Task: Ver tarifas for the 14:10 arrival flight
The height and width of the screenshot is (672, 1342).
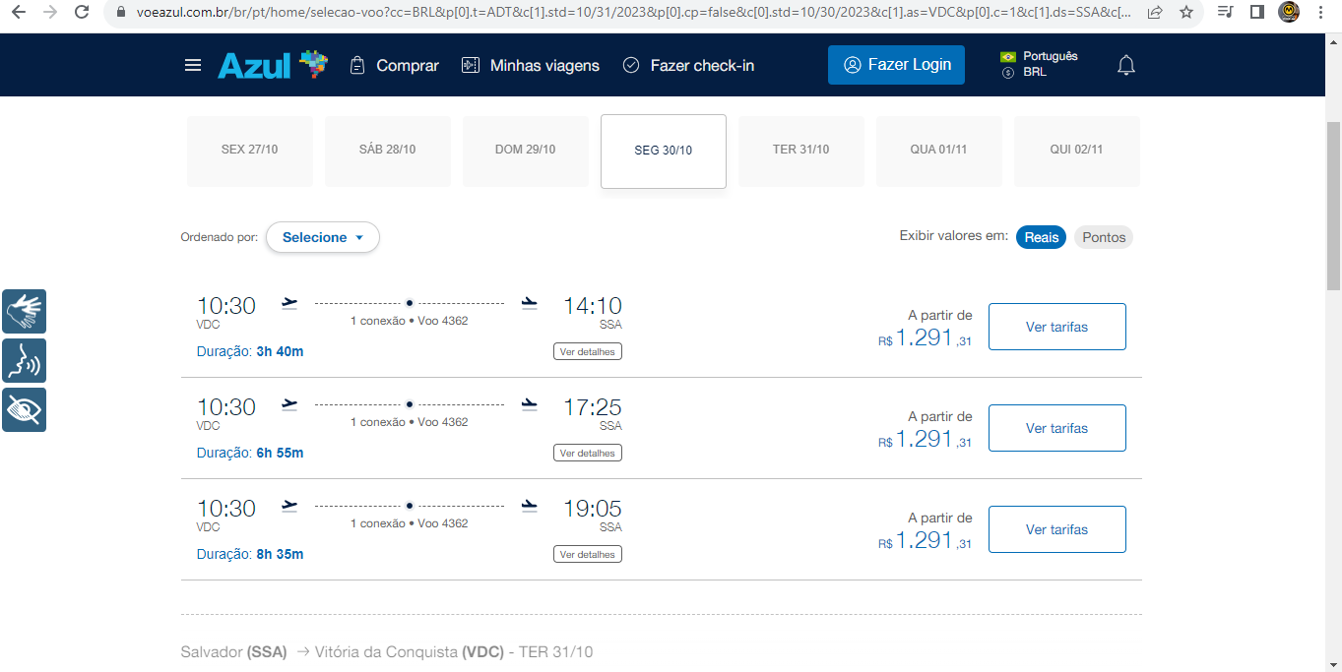Action: tap(1057, 327)
